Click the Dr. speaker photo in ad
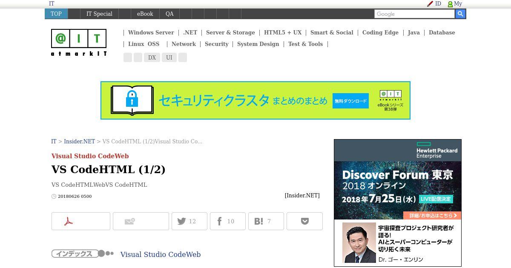Screen dimensions: 511x268 tap(359, 242)
